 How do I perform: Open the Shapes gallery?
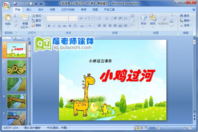pyautogui.click(x=144, y=21)
